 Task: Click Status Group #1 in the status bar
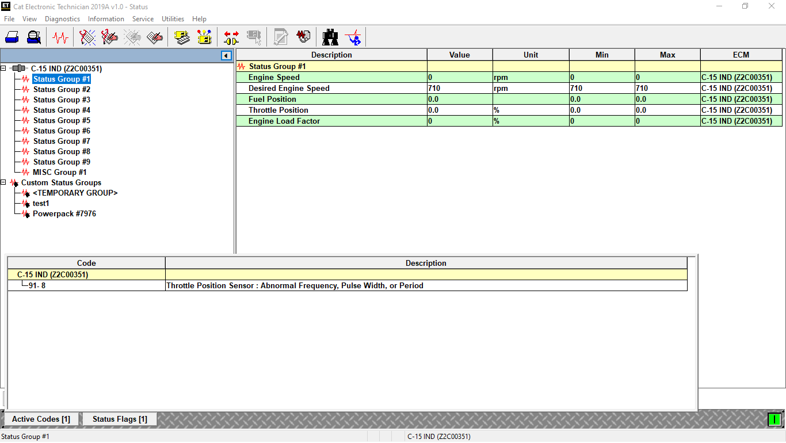tap(25, 437)
